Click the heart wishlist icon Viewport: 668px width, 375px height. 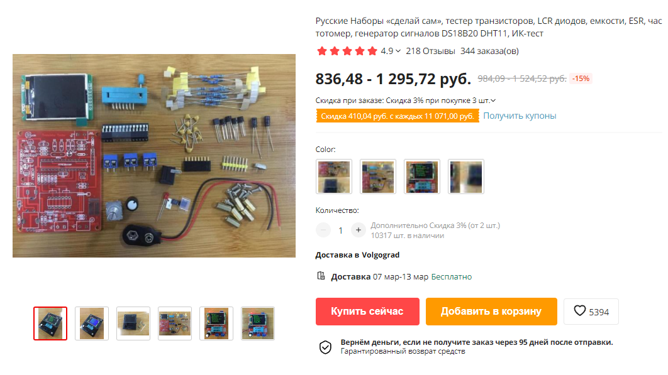coord(579,311)
